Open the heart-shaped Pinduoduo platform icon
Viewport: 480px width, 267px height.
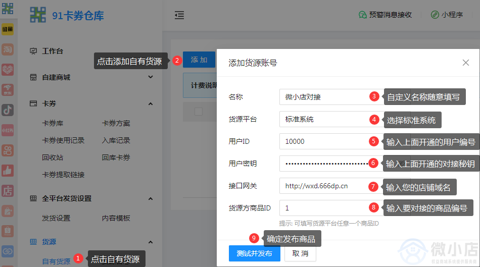(x=8, y=70)
